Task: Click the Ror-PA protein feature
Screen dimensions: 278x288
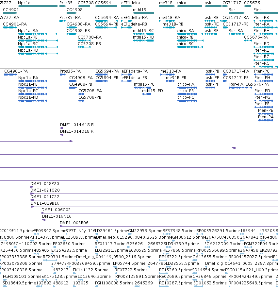Action: 237,88
